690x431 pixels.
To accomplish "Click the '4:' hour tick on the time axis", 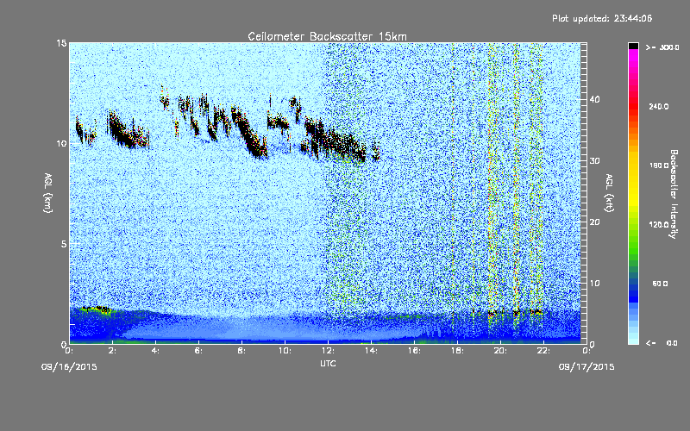I will 156,351.
